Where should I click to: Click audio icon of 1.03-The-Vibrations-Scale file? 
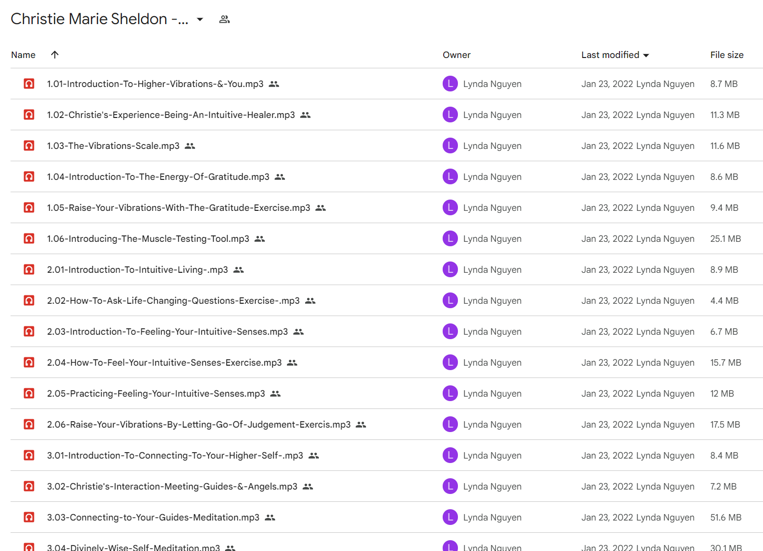click(x=29, y=145)
